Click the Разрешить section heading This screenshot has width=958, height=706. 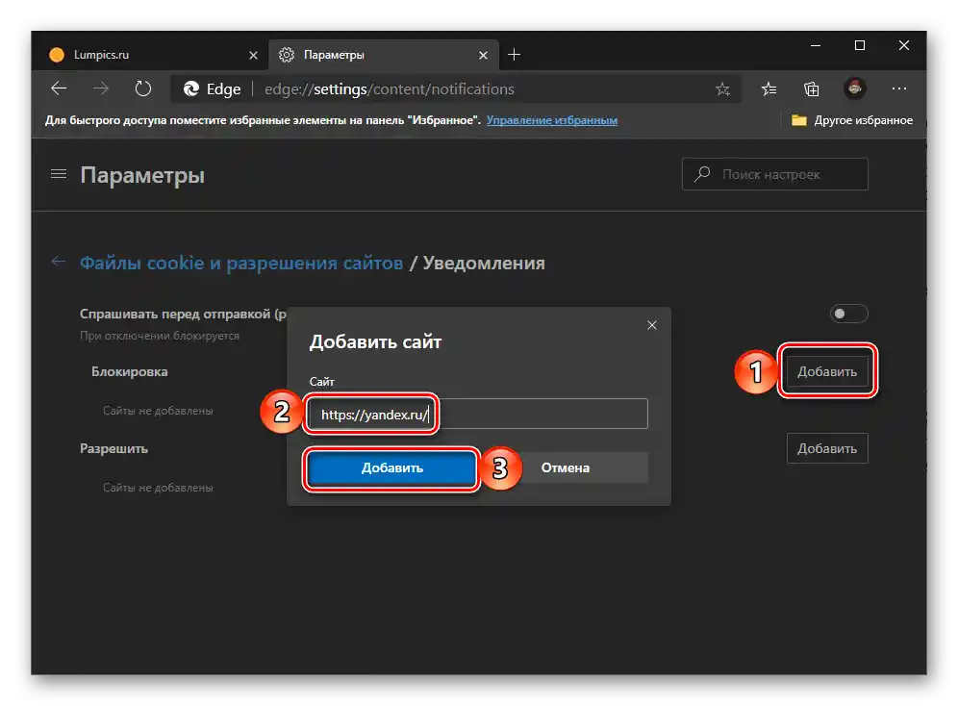[113, 448]
